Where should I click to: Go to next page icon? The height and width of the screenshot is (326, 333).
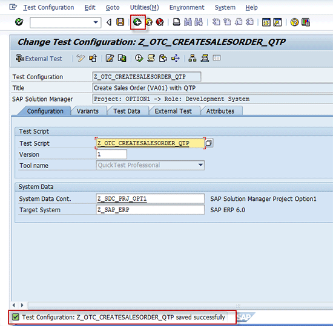[239, 22]
